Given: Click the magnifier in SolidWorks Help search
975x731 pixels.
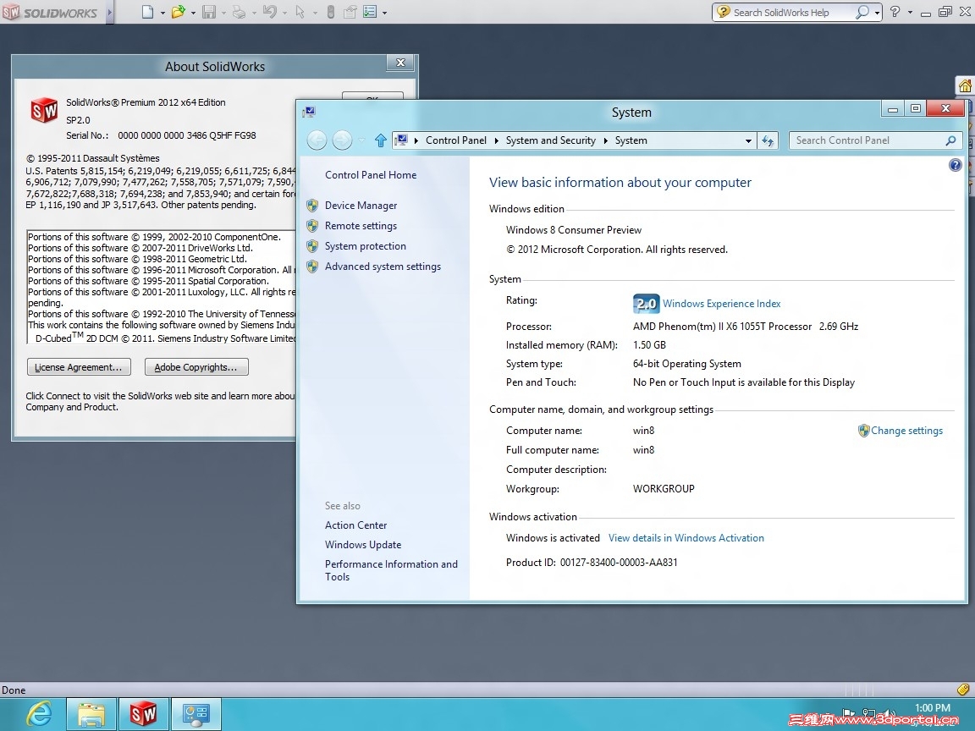Looking at the screenshot, I should (862, 12).
